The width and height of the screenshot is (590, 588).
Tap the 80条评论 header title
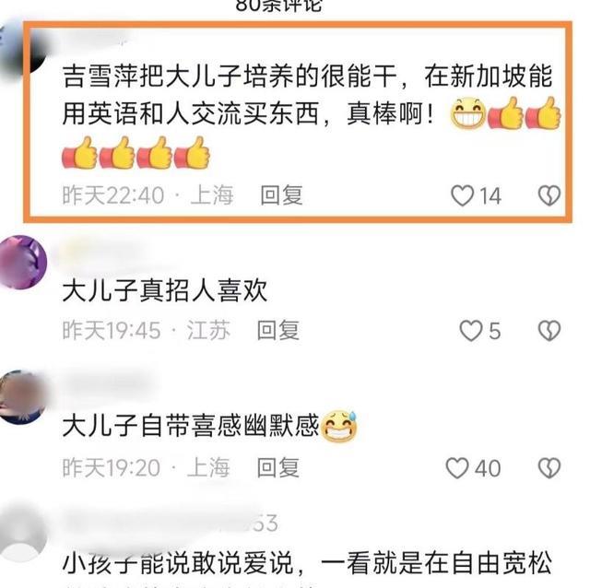278,6
